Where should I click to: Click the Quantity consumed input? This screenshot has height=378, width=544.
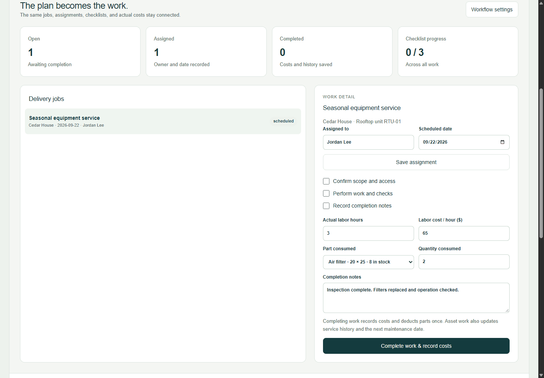(x=464, y=262)
